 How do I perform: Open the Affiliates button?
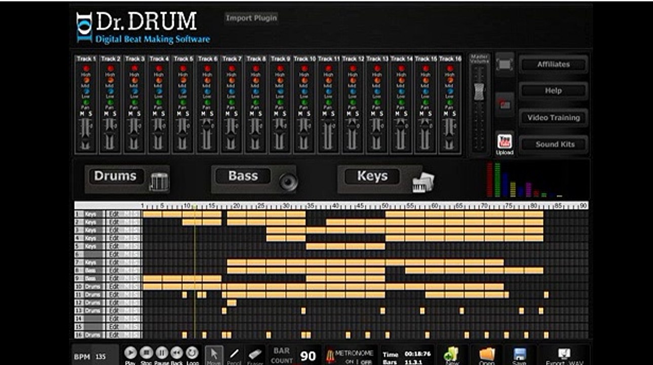pyautogui.click(x=554, y=64)
